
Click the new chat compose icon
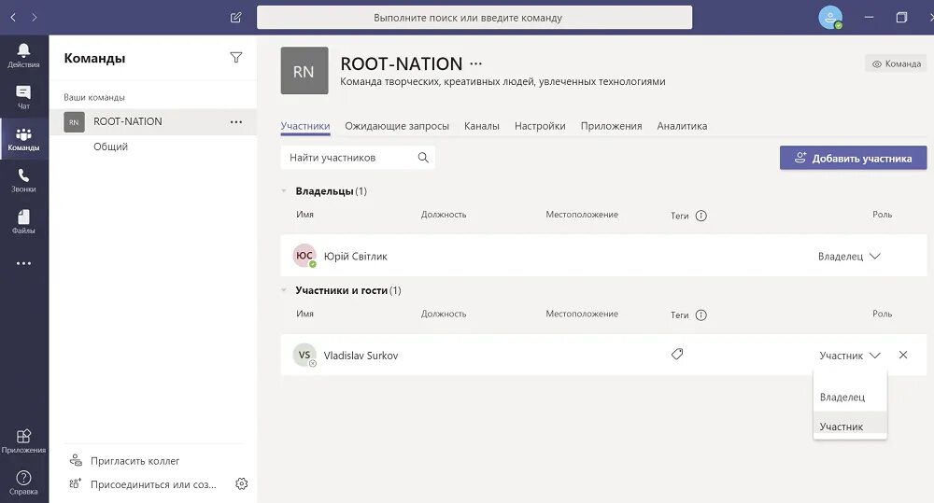pyautogui.click(x=236, y=17)
